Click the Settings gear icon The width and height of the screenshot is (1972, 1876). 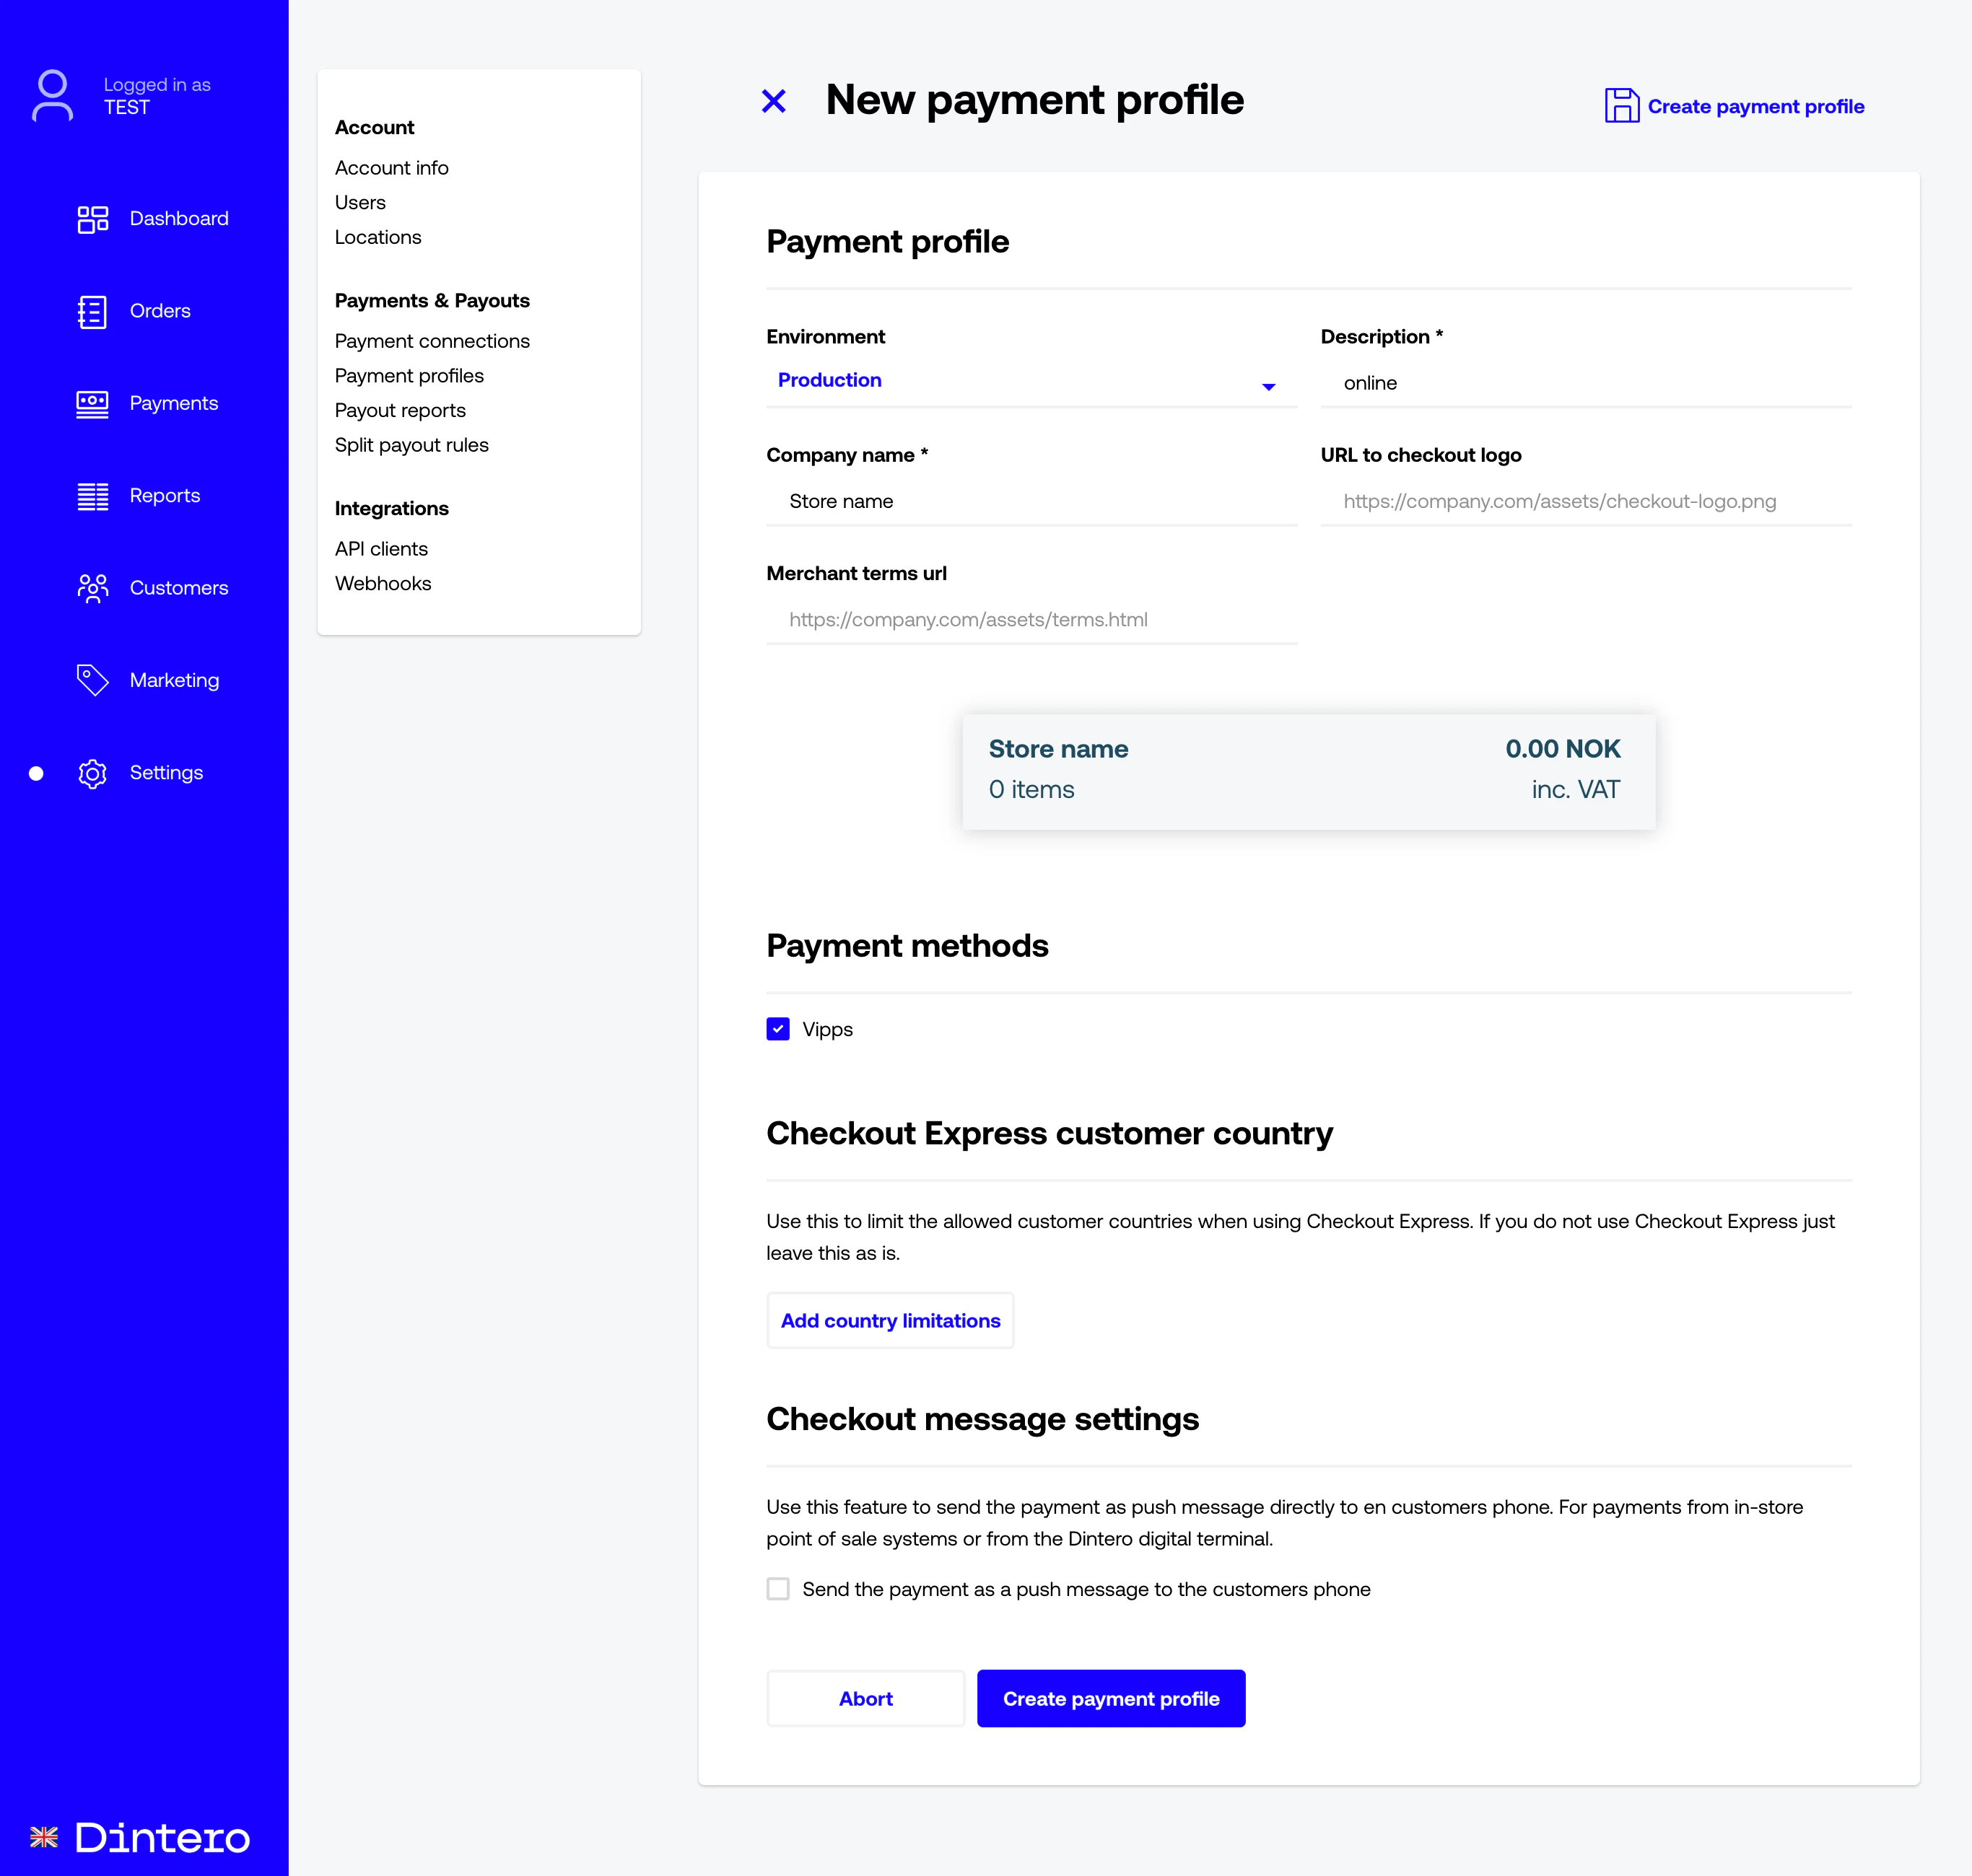(93, 773)
